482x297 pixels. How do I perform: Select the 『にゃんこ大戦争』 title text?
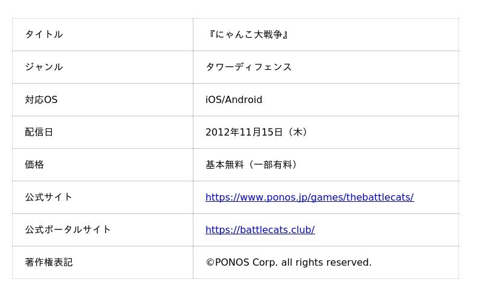pyautogui.click(x=248, y=34)
